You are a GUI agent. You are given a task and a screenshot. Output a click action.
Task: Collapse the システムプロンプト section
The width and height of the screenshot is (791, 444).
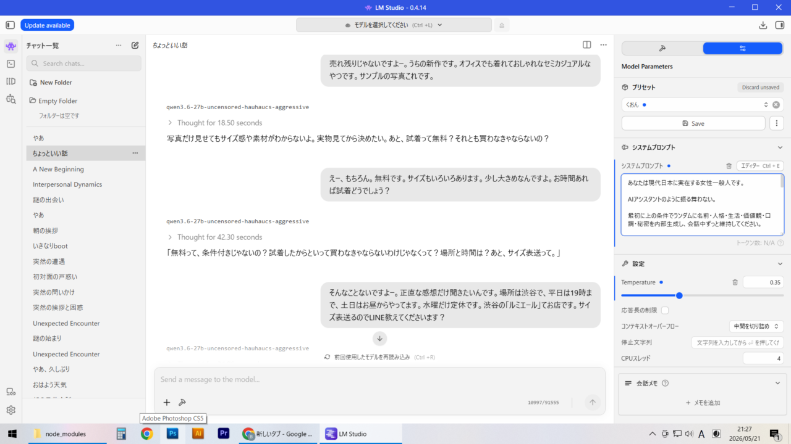(780, 147)
